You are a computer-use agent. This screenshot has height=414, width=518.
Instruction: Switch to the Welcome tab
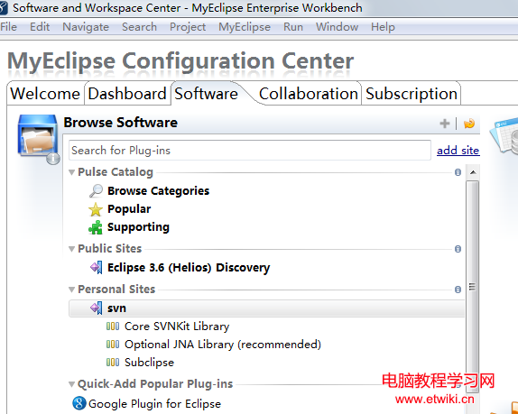coord(45,94)
